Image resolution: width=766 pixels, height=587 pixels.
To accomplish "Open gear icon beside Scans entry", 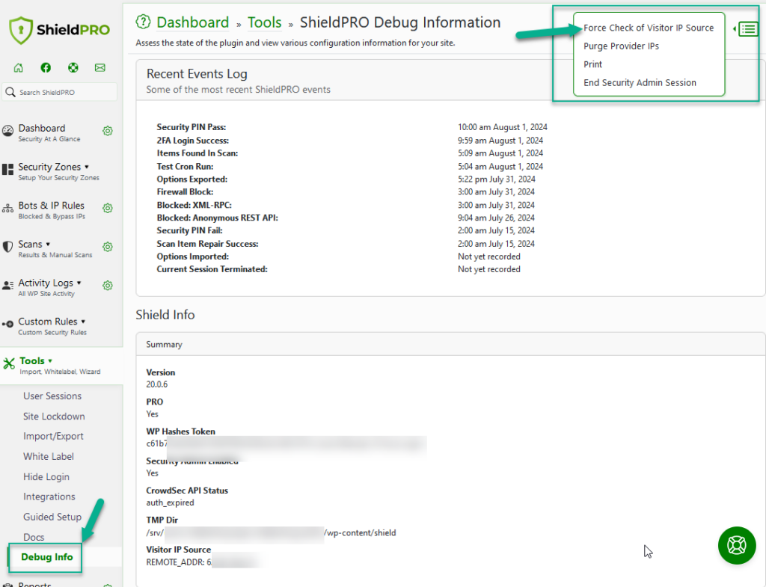I will coord(107,247).
